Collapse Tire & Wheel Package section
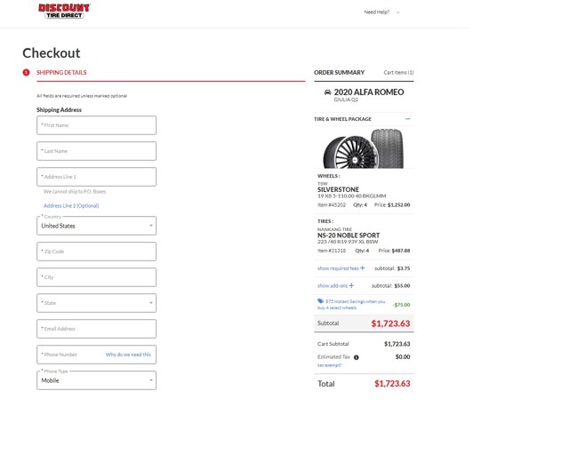Image resolution: width=569 pixels, height=455 pixels. tap(408, 119)
